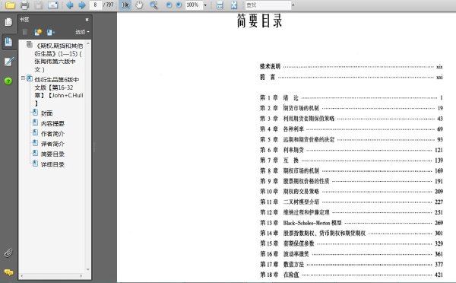Open the Signatures panel icon
The image size is (456, 283).
pos(8,62)
